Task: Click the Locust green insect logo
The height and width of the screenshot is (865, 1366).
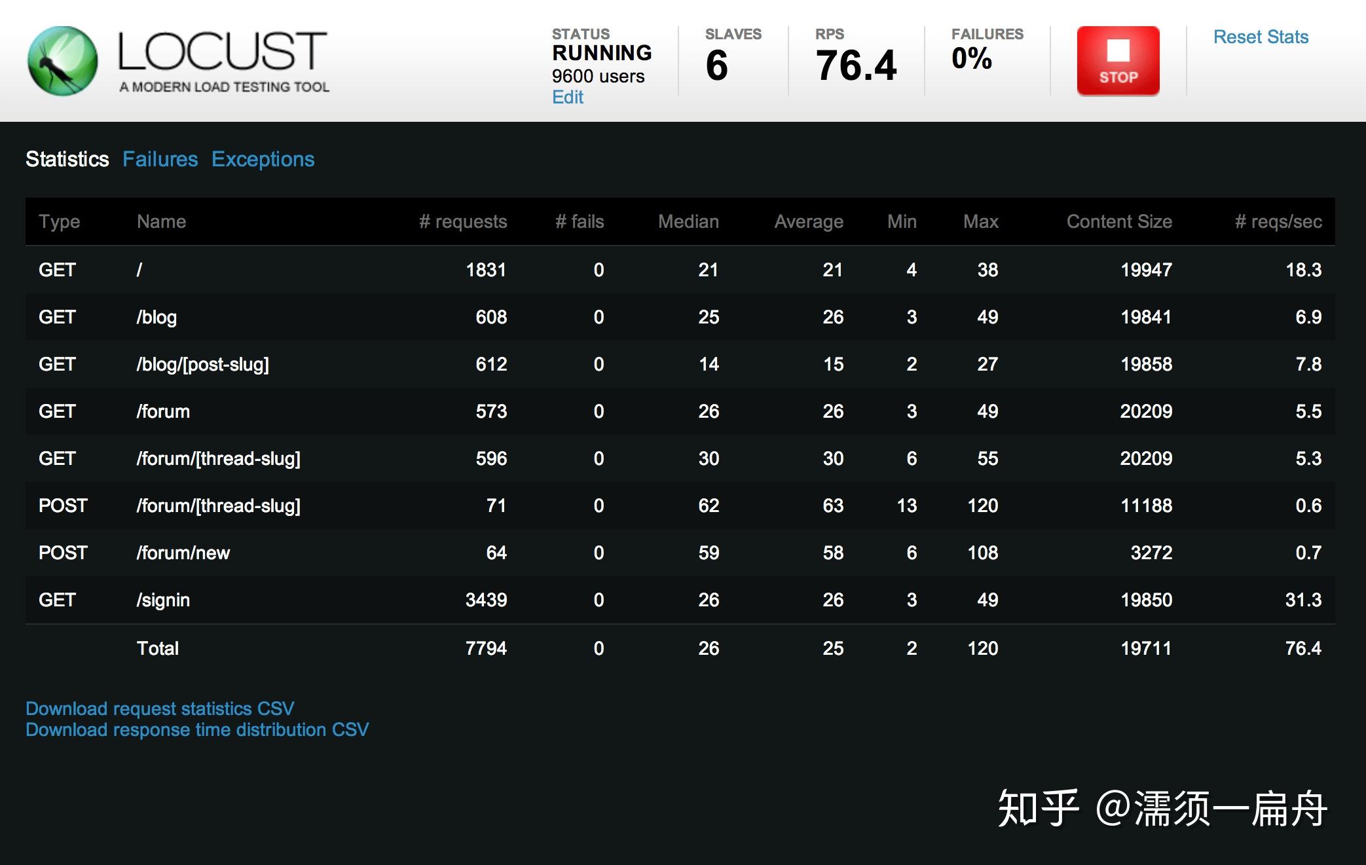Action: pyautogui.click(x=63, y=61)
